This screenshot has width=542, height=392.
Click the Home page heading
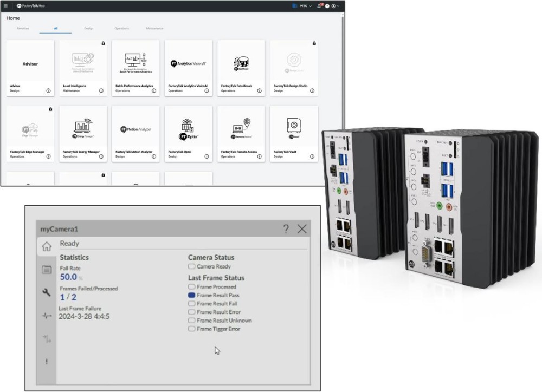13,18
